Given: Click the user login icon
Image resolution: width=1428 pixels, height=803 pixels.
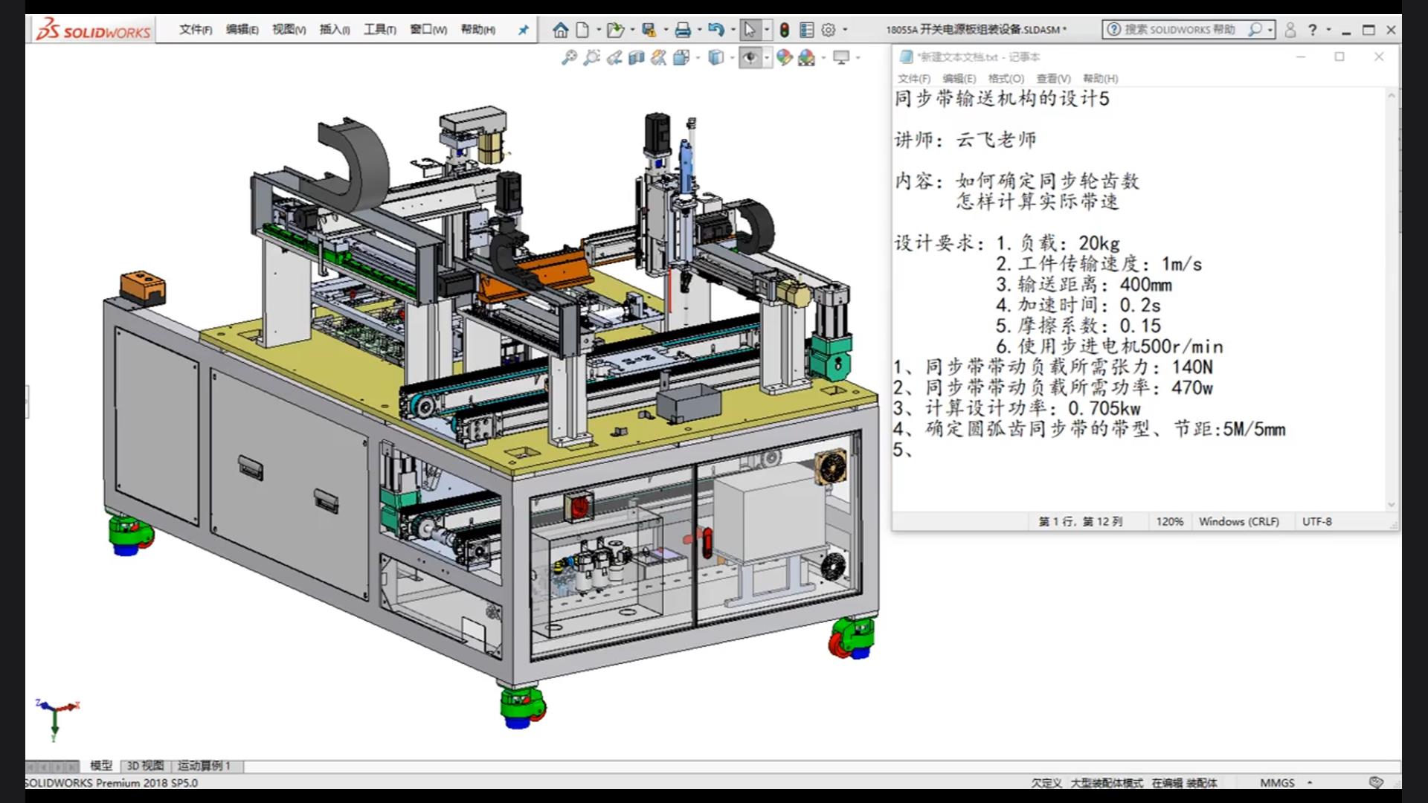Looking at the screenshot, I should (x=1290, y=30).
